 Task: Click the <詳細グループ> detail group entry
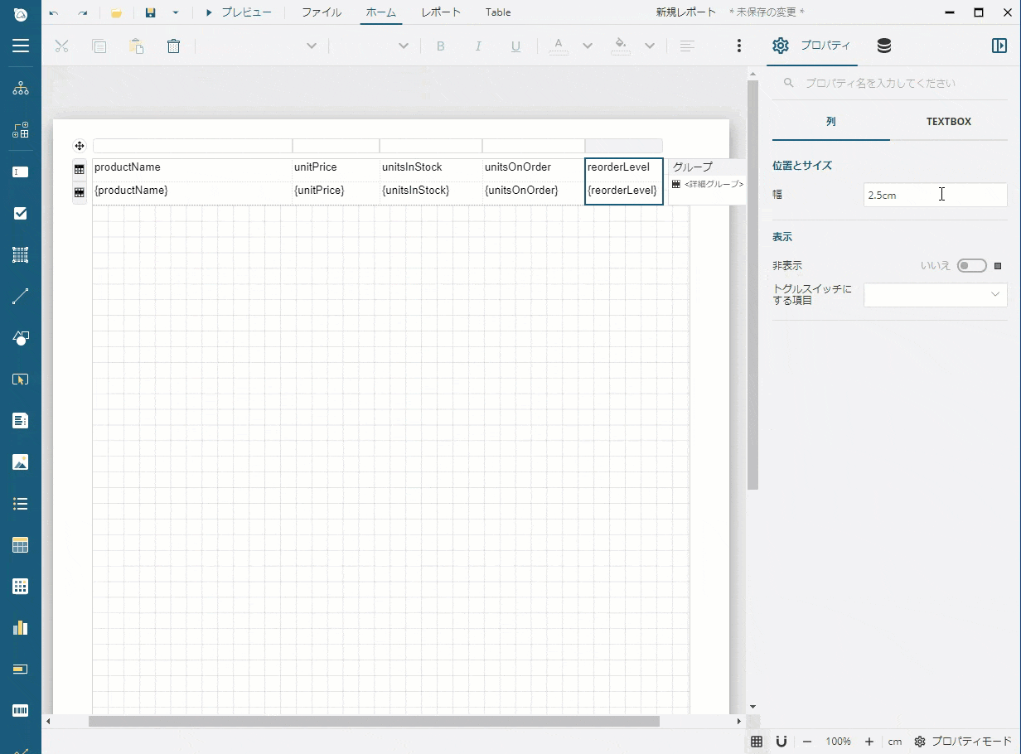[x=708, y=185]
